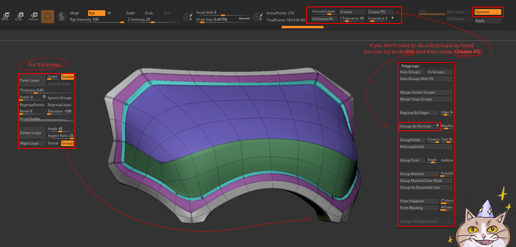Collapse the Polygroups panel header
The height and width of the screenshot is (247, 516).
pos(410,66)
